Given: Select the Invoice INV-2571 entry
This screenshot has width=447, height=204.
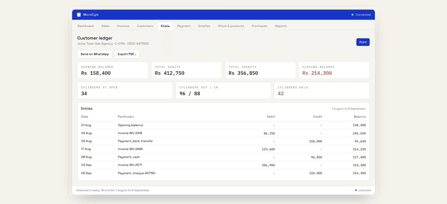Looking at the screenshot, I should coord(223,165).
